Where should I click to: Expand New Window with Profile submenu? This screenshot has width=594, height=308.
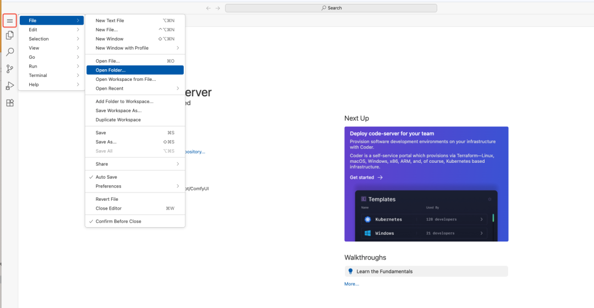click(135, 48)
